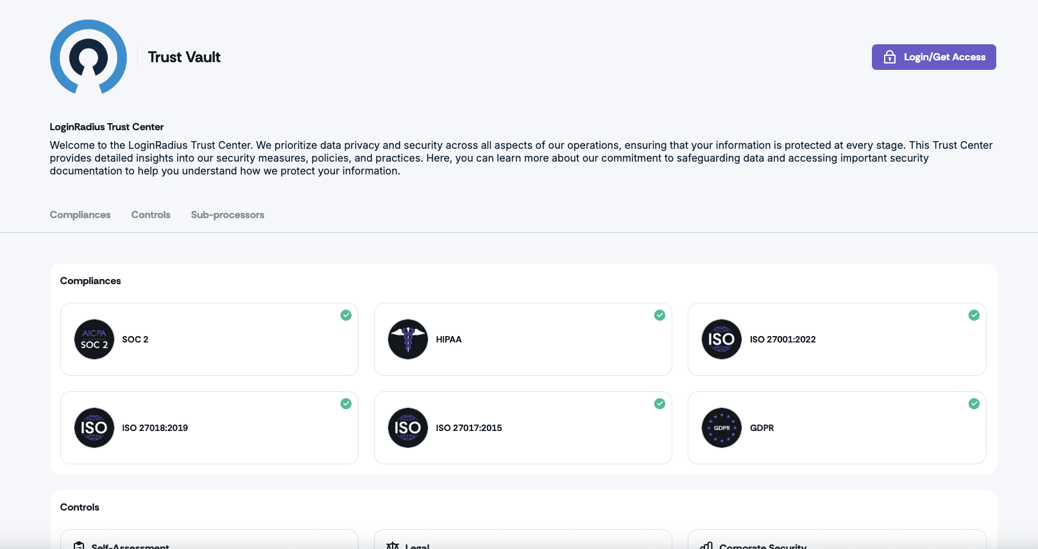
Task: Click the lock icon on Login/Get Access
Action: pyautogui.click(x=890, y=57)
